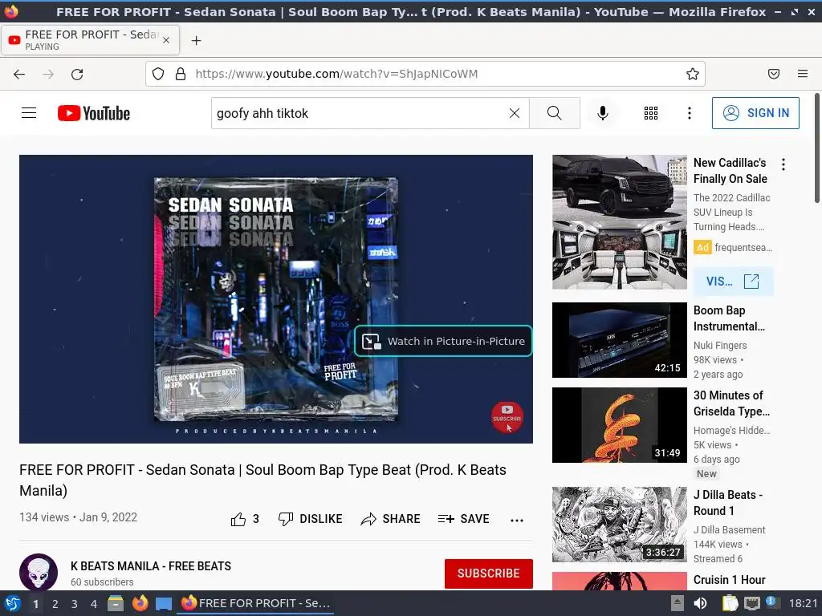Image resolution: width=822 pixels, height=616 pixels.
Task: Open Cadillac ad thumbnail
Action: [x=620, y=222]
